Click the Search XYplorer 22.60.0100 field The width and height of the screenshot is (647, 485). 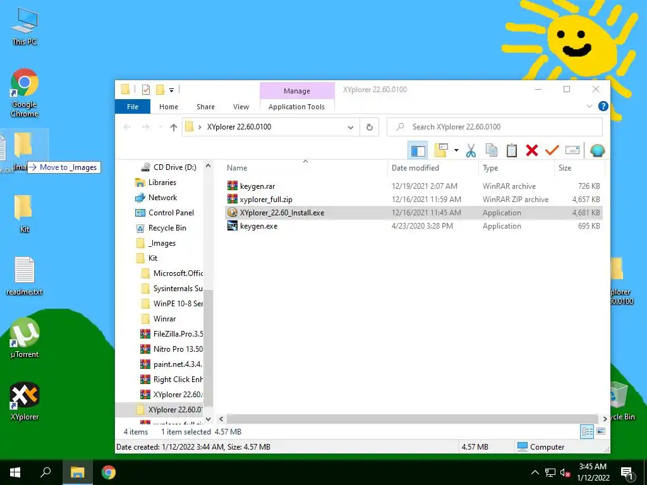[494, 127]
